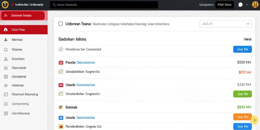Click the yellow round arrow button

tap(254, 120)
